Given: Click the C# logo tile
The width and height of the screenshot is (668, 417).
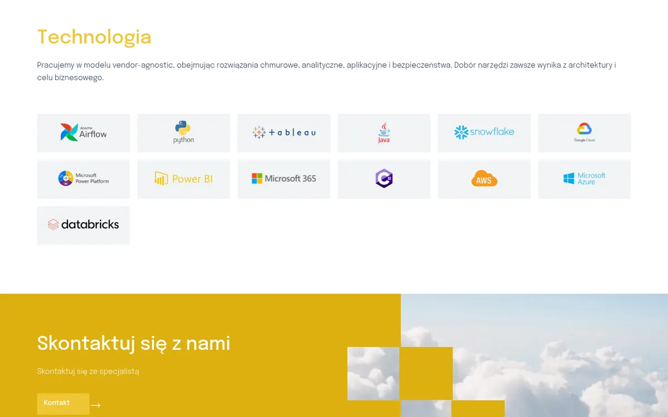Looking at the screenshot, I should [x=384, y=179].
